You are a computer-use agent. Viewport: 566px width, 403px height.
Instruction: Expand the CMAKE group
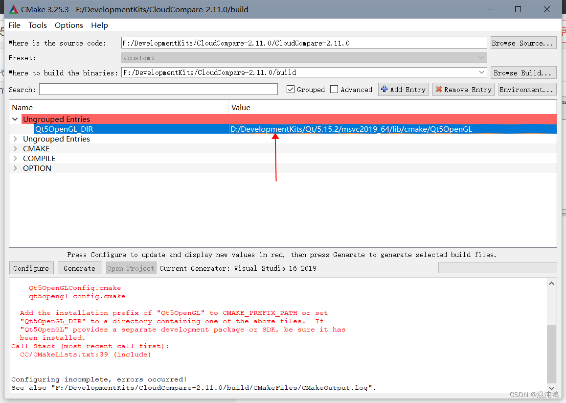pyautogui.click(x=15, y=148)
